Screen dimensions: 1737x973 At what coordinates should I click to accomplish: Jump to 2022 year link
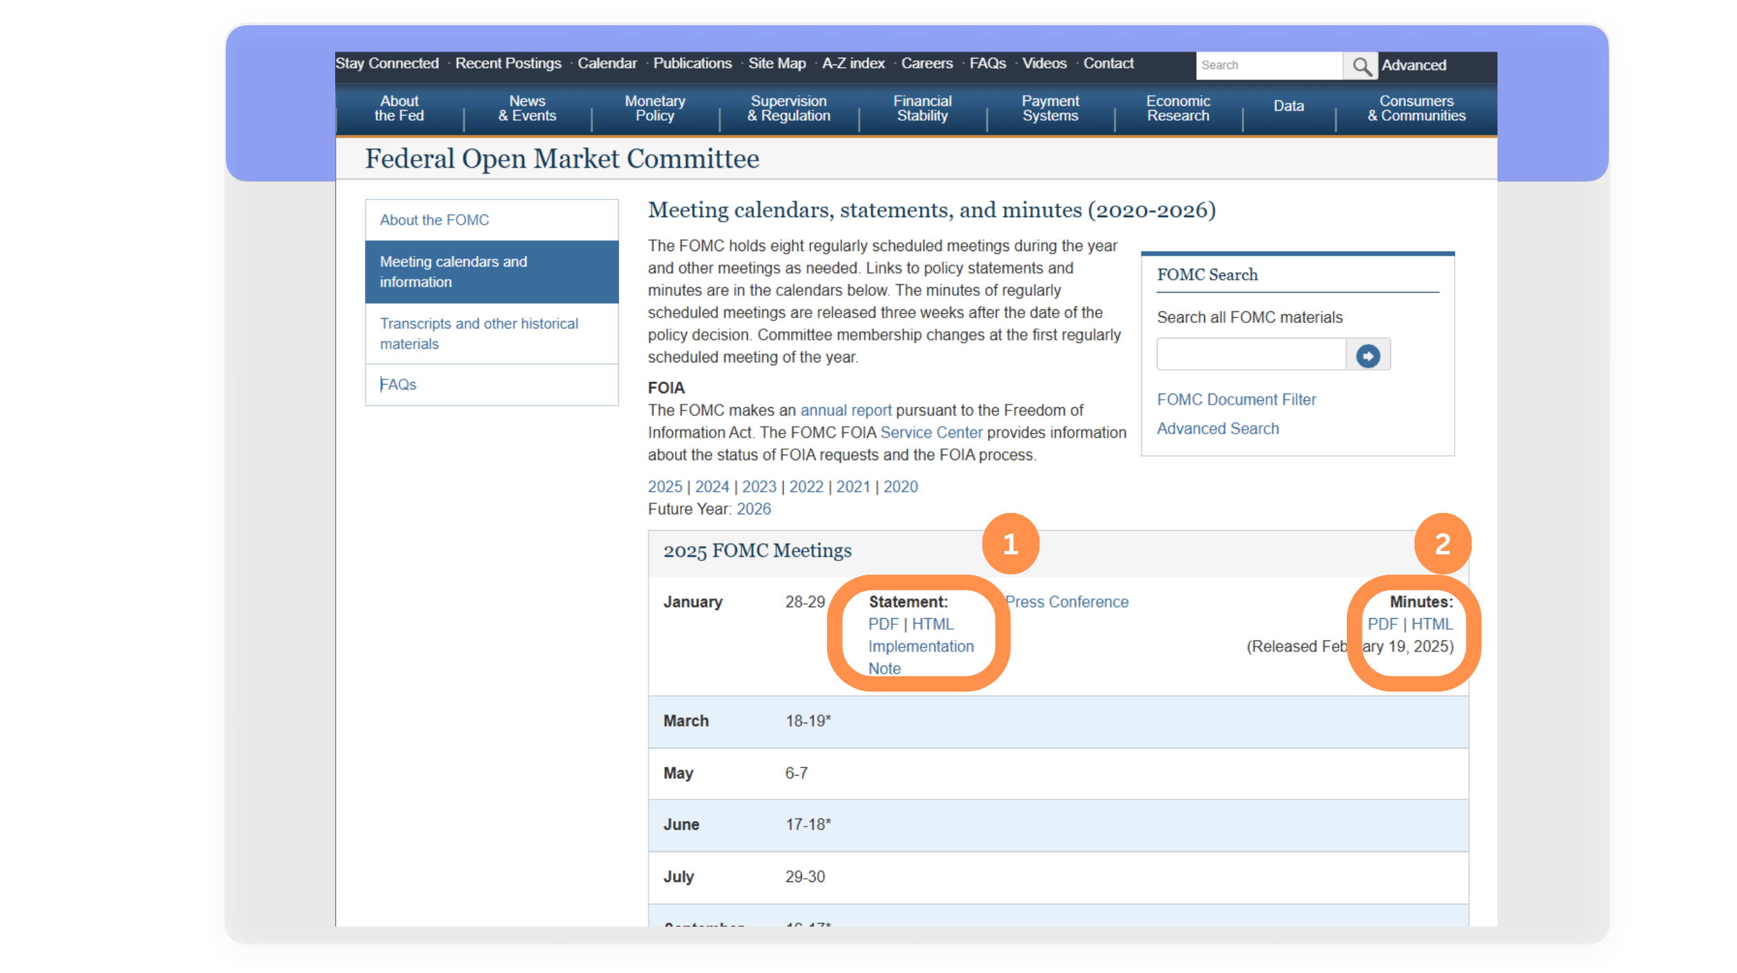tap(806, 487)
